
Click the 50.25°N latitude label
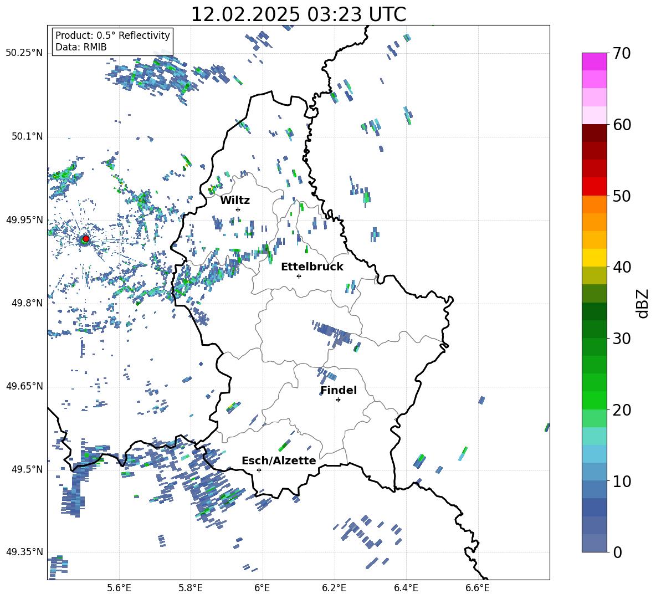point(24,53)
